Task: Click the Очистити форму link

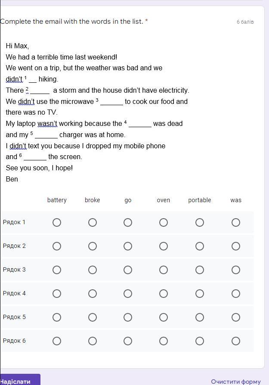Action: [x=236, y=382]
